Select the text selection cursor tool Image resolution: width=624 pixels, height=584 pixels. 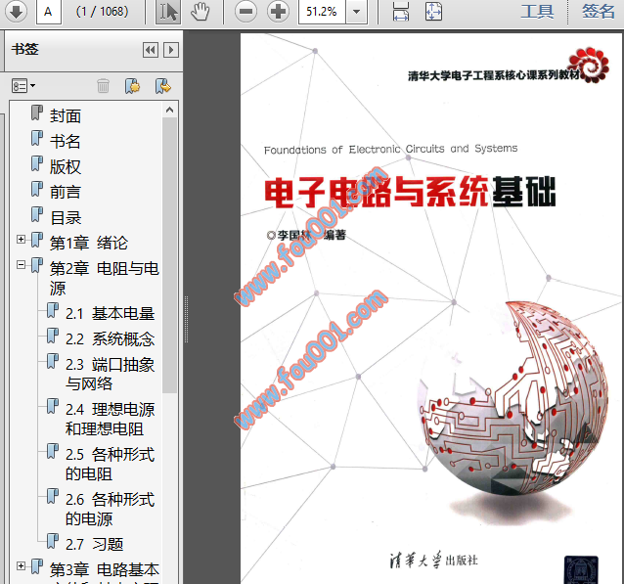tap(167, 12)
